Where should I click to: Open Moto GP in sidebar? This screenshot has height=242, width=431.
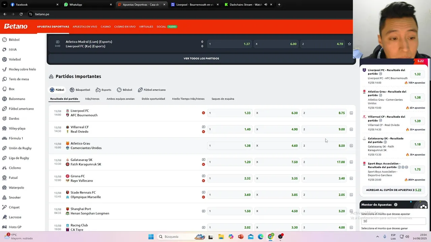pyautogui.click(x=15, y=227)
